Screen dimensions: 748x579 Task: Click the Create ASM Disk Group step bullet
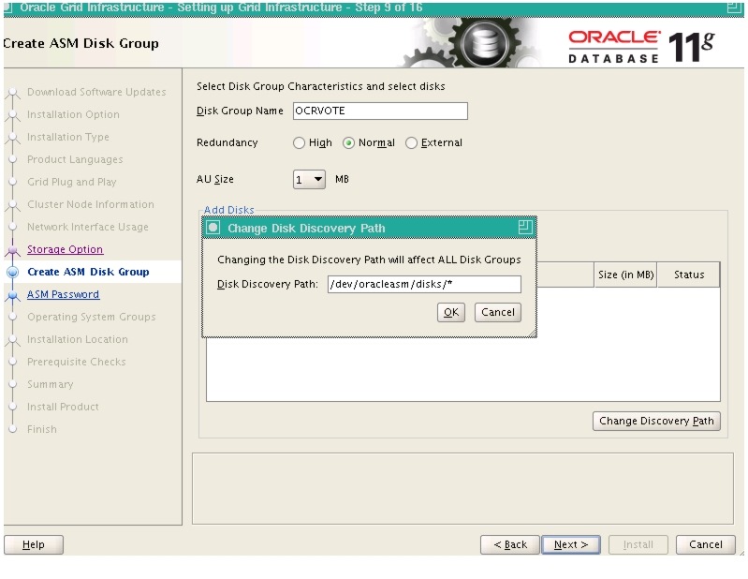pyautogui.click(x=13, y=272)
